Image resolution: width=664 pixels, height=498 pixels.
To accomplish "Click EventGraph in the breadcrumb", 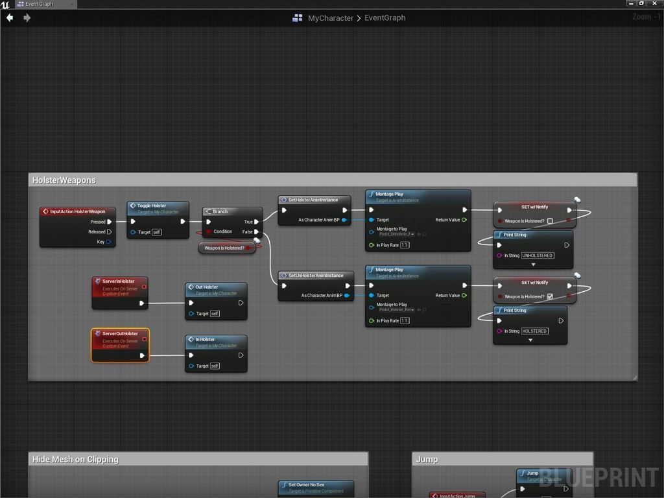I will [385, 18].
